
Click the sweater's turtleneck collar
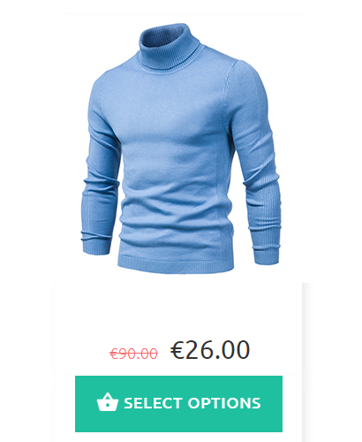point(170,47)
